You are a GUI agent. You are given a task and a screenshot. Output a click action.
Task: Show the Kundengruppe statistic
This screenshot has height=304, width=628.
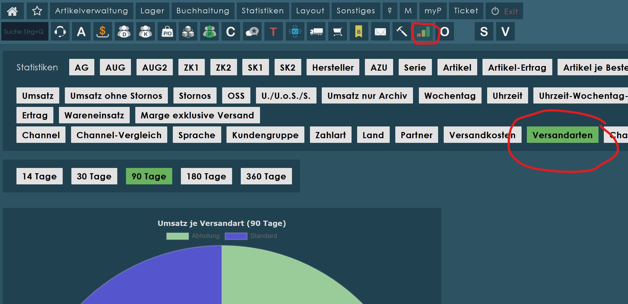coord(265,135)
